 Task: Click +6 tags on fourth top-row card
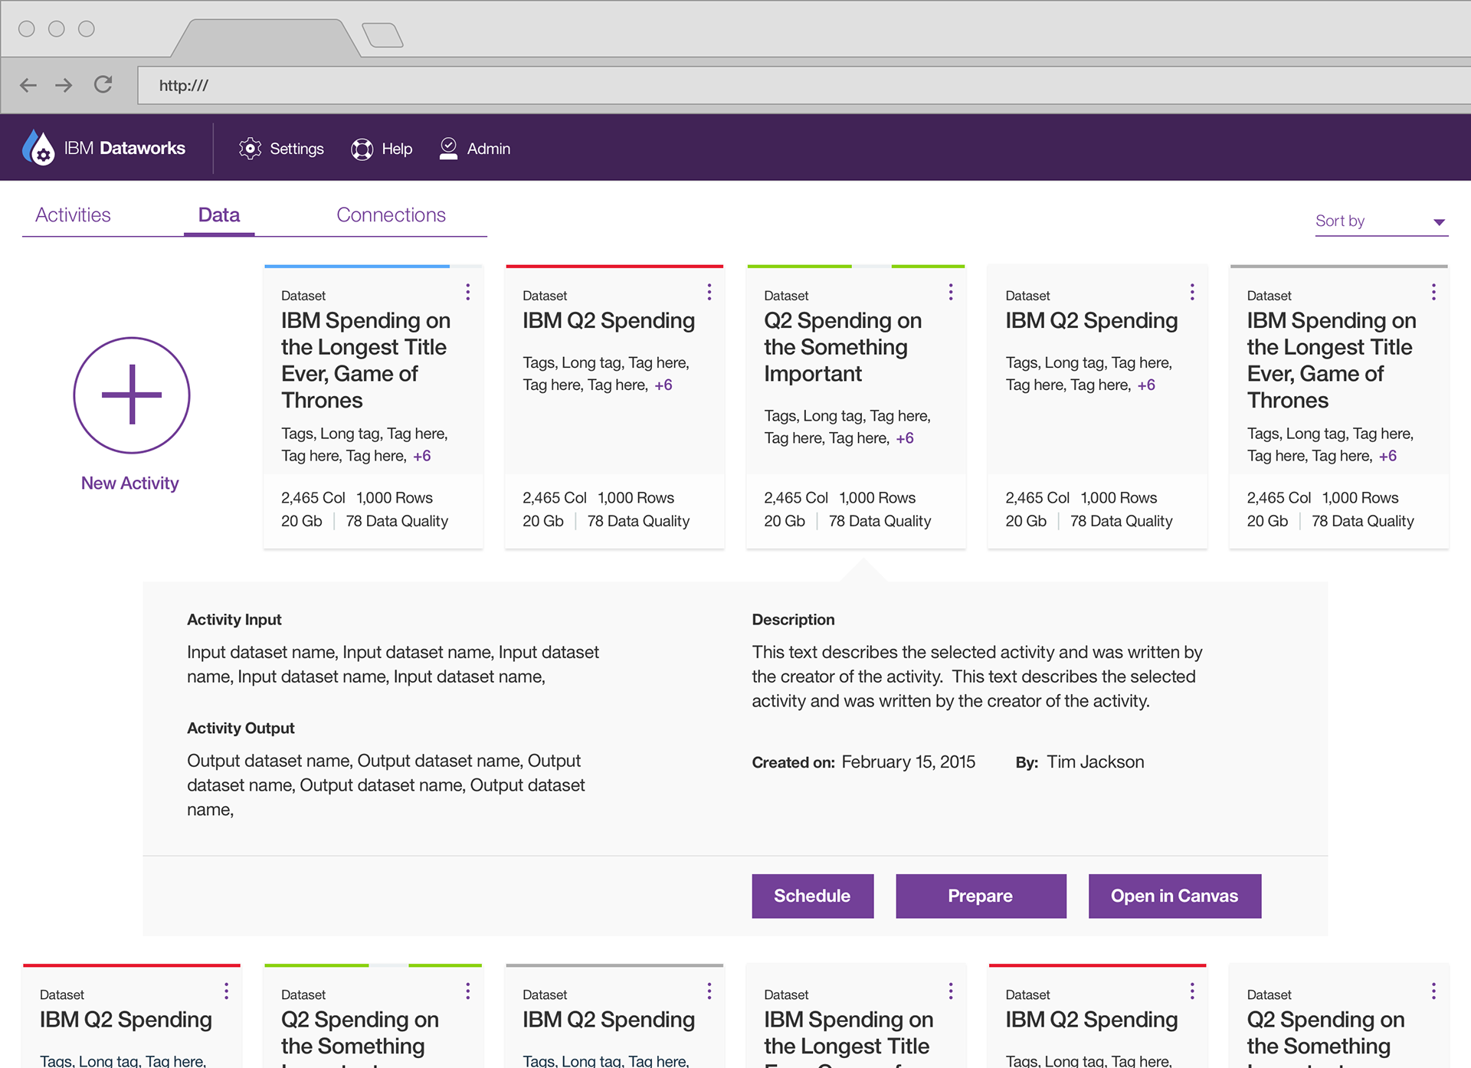[x=1146, y=385]
